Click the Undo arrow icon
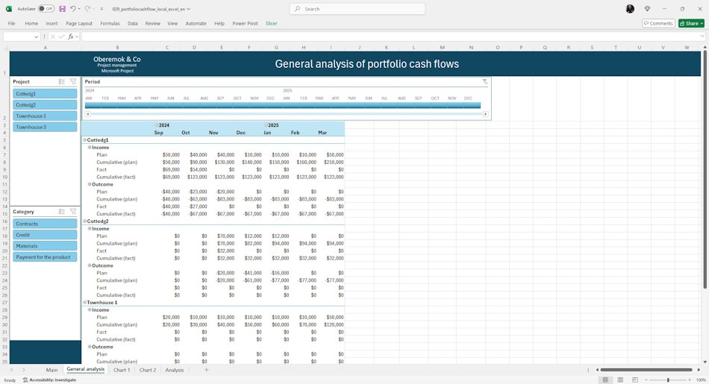 (x=73, y=9)
